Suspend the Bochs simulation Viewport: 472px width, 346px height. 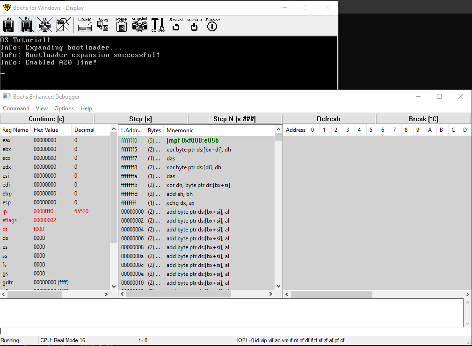tap(194, 25)
